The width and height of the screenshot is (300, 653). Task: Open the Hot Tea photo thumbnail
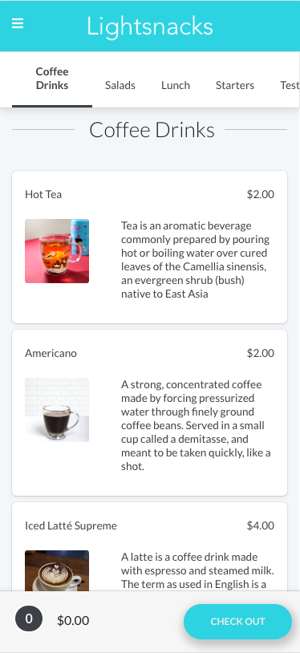57,251
